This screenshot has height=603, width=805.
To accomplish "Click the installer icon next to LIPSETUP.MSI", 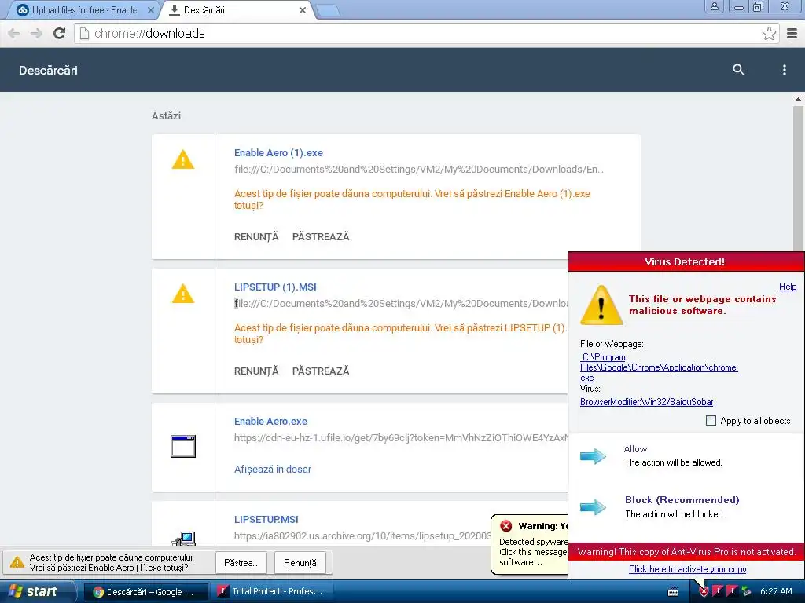I will pyautogui.click(x=183, y=539).
